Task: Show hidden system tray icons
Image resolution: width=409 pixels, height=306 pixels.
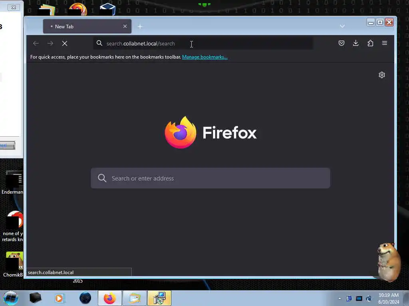Action: click(x=340, y=298)
